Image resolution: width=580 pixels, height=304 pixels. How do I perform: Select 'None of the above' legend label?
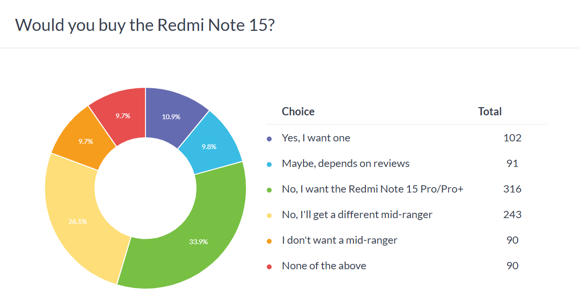(324, 266)
